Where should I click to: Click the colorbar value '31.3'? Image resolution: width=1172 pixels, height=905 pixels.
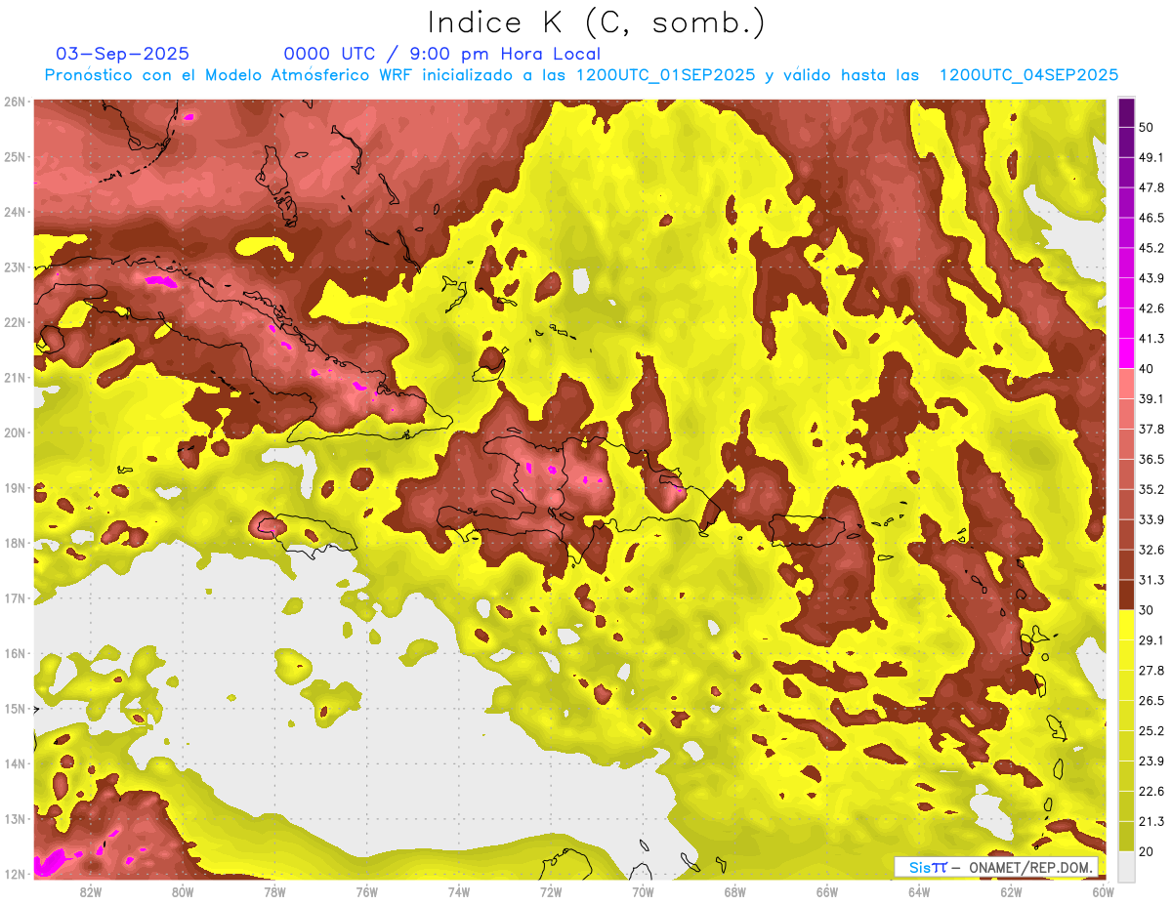pos(1151,580)
